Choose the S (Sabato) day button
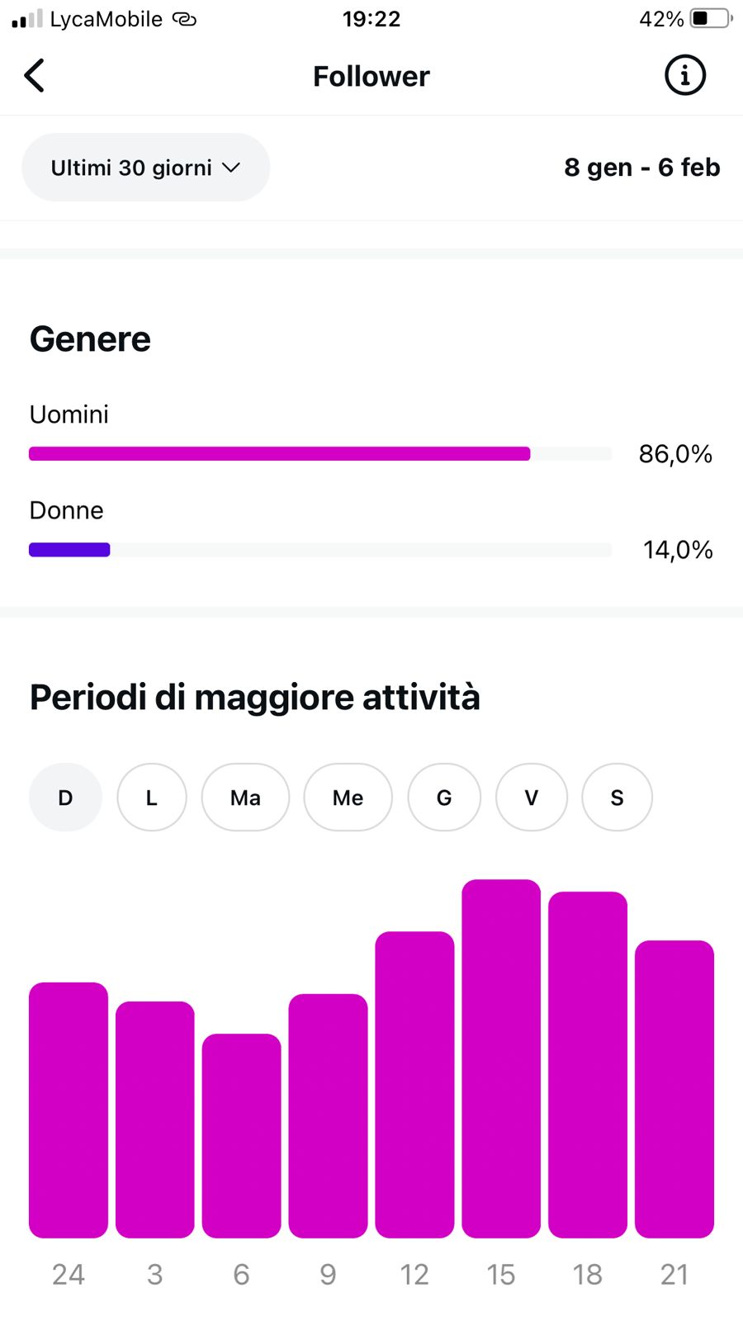The height and width of the screenshot is (1321, 743). point(617,798)
